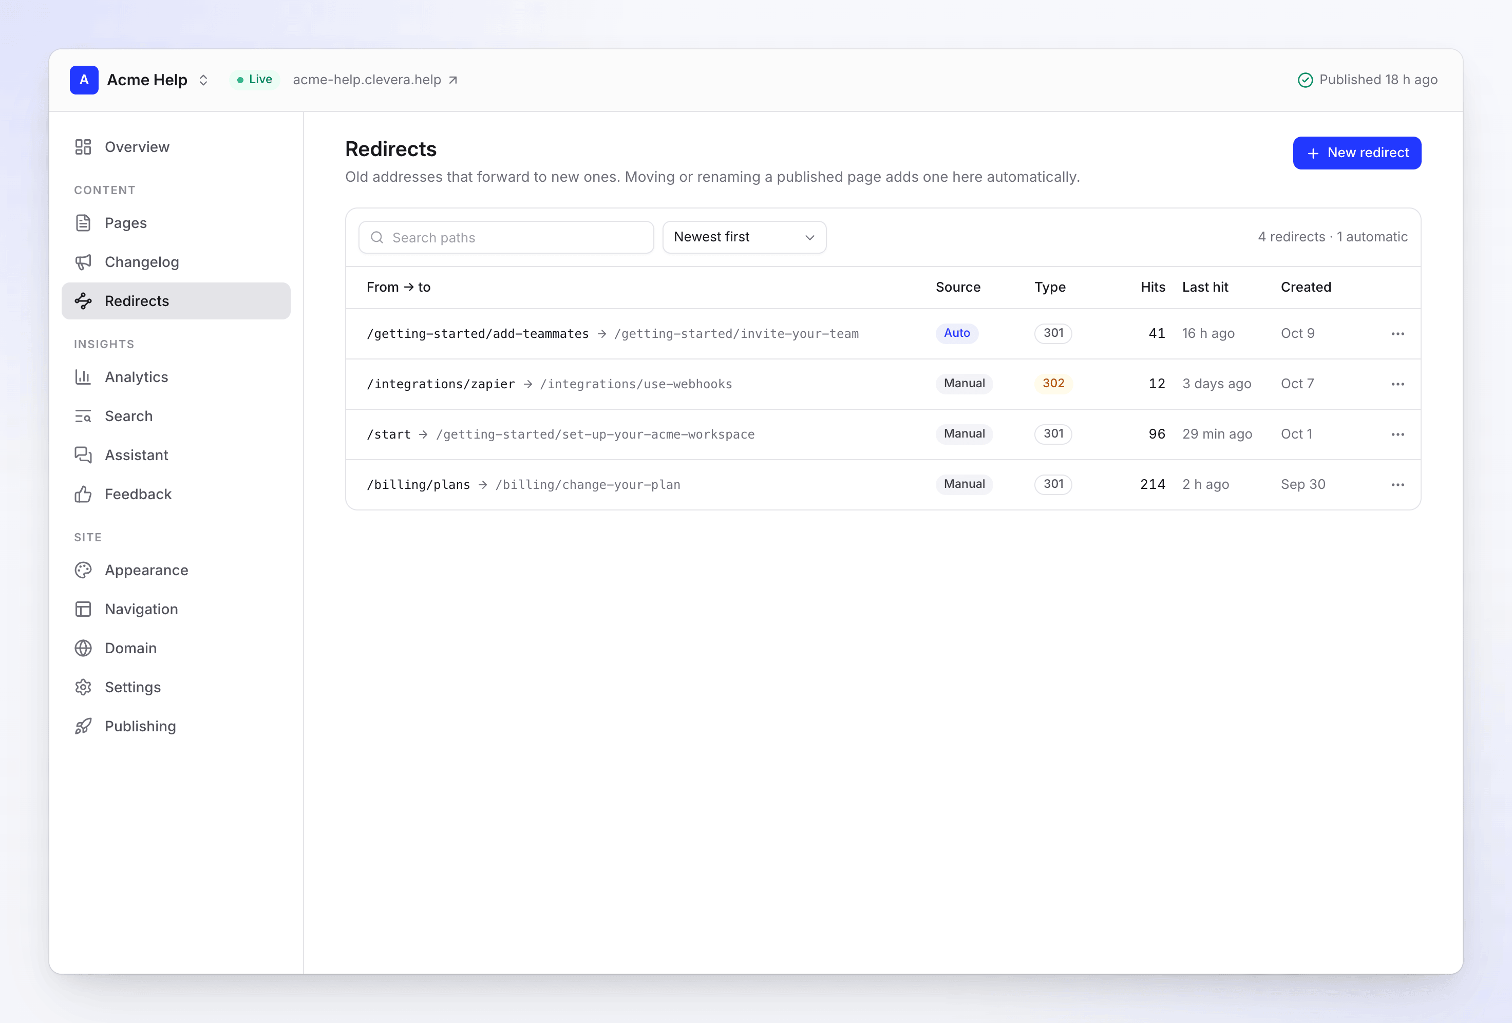Open actions menu for /billing/plans redirect
Screen dimensions: 1512x1023
coord(1397,485)
